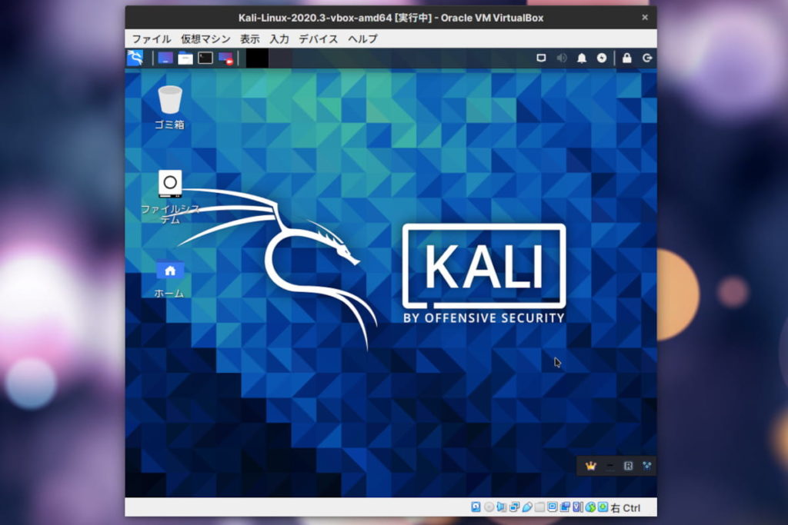Click the logout icon in the top panel

point(647,58)
